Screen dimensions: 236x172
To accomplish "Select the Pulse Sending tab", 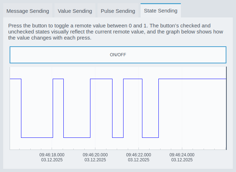I will click(118, 11).
